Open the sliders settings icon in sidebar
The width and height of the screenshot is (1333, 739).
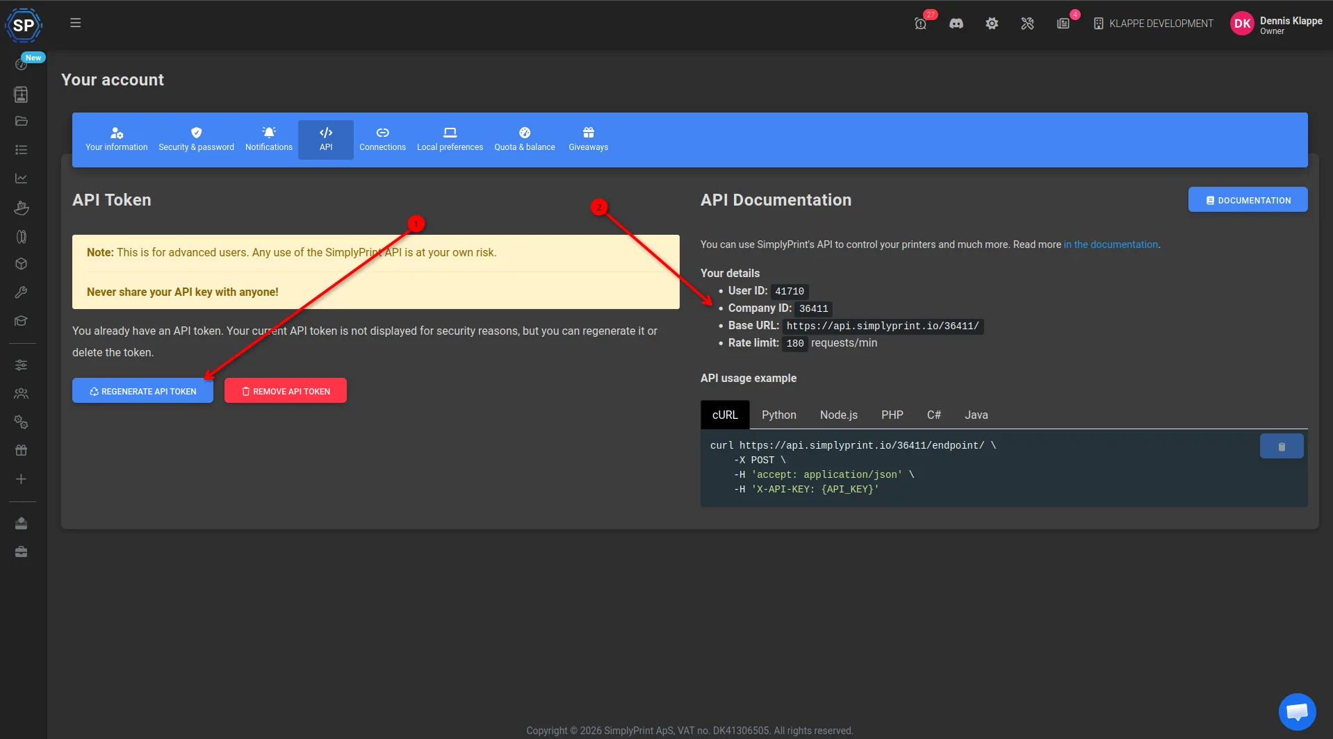pos(22,365)
